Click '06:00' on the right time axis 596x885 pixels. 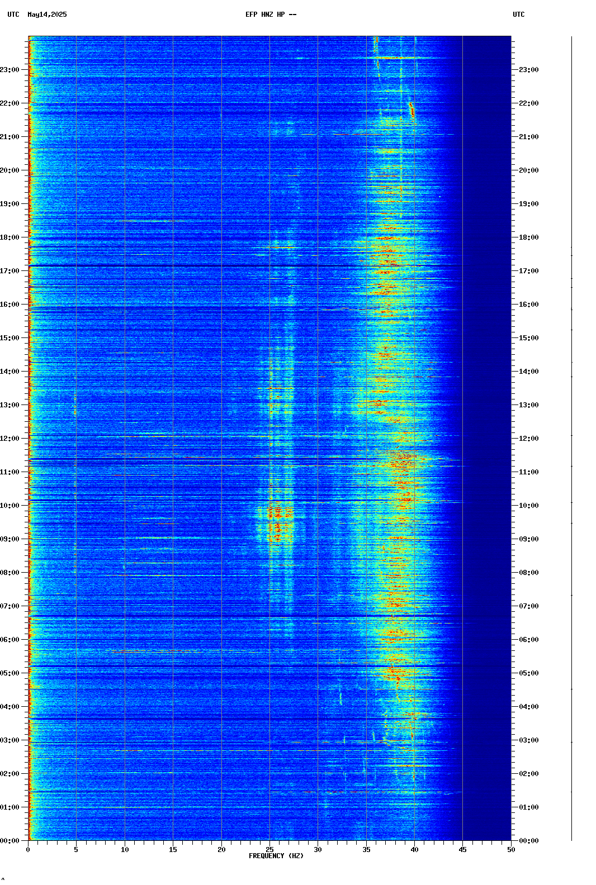point(529,640)
